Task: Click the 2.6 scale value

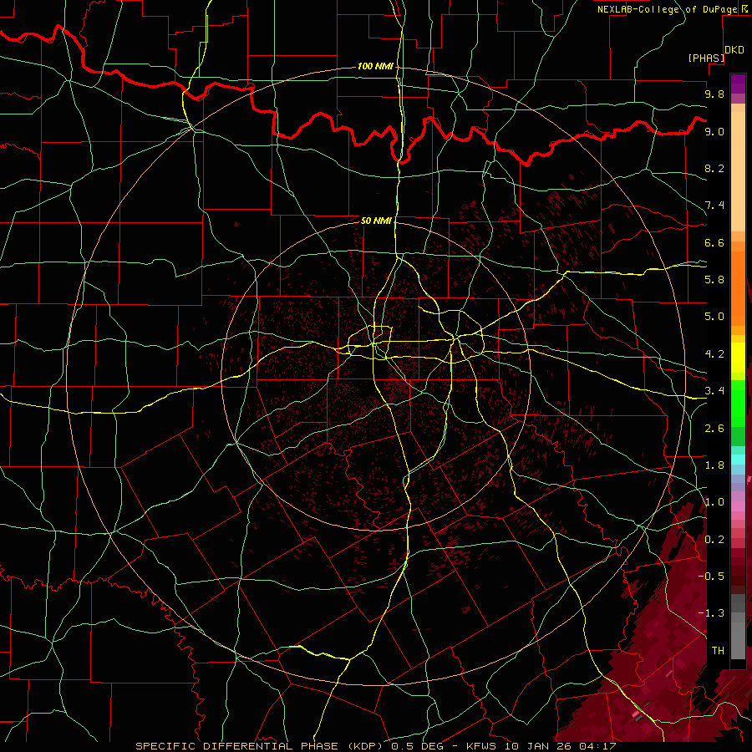Action: coord(714,429)
